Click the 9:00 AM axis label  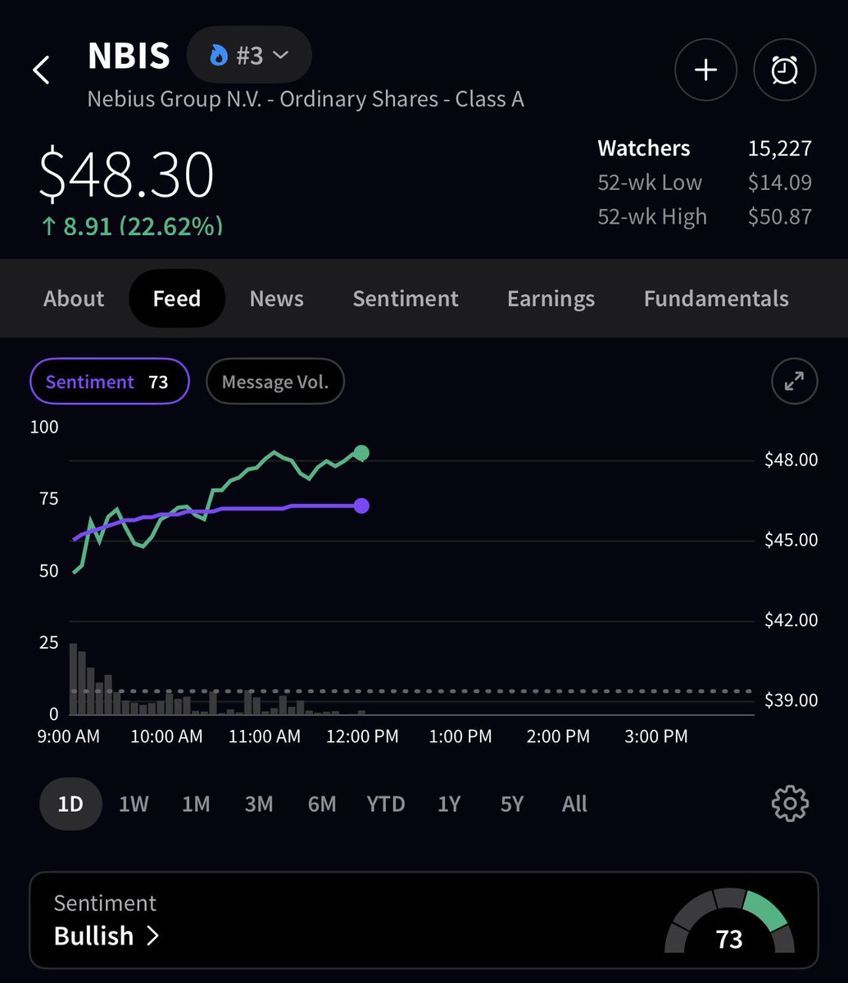tap(69, 736)
